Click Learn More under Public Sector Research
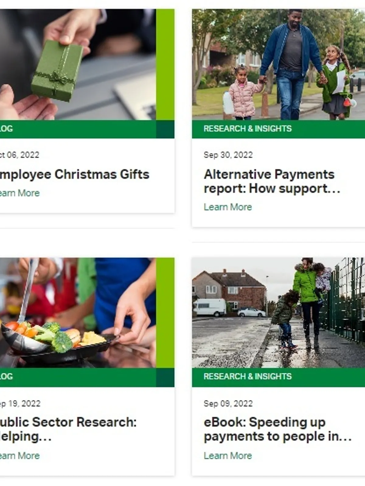Viewport: 365px width, 486px height. pyautogui.click(x=20, y=456)
